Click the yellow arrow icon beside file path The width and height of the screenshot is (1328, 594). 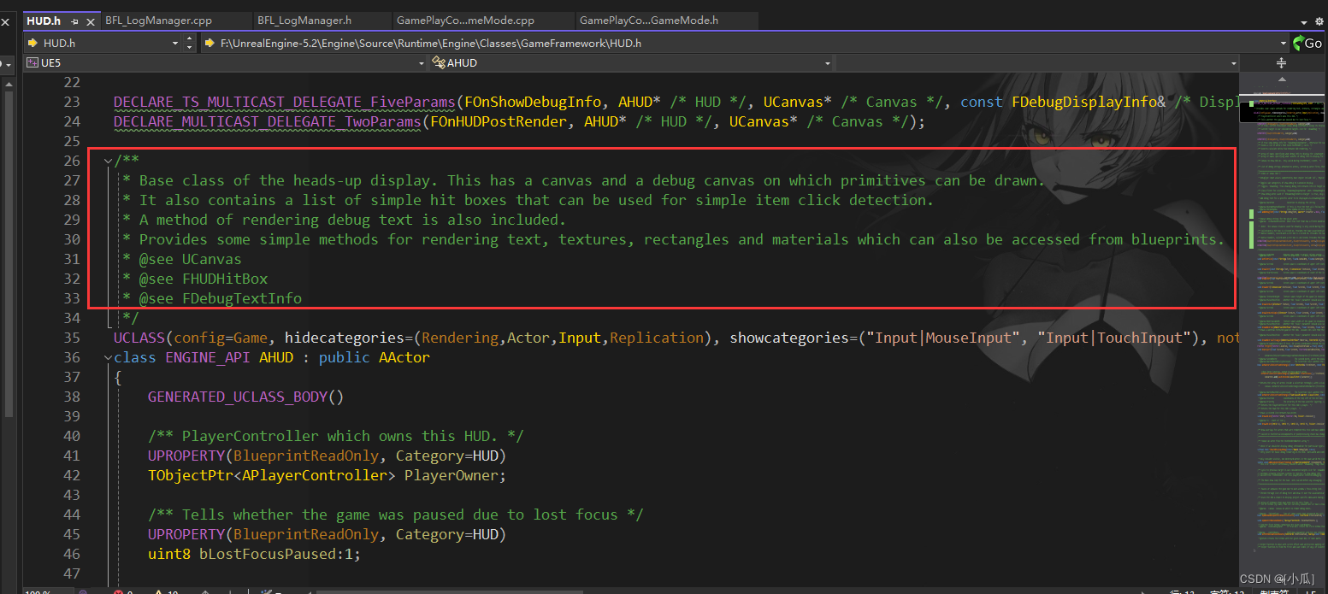(210, 43)
